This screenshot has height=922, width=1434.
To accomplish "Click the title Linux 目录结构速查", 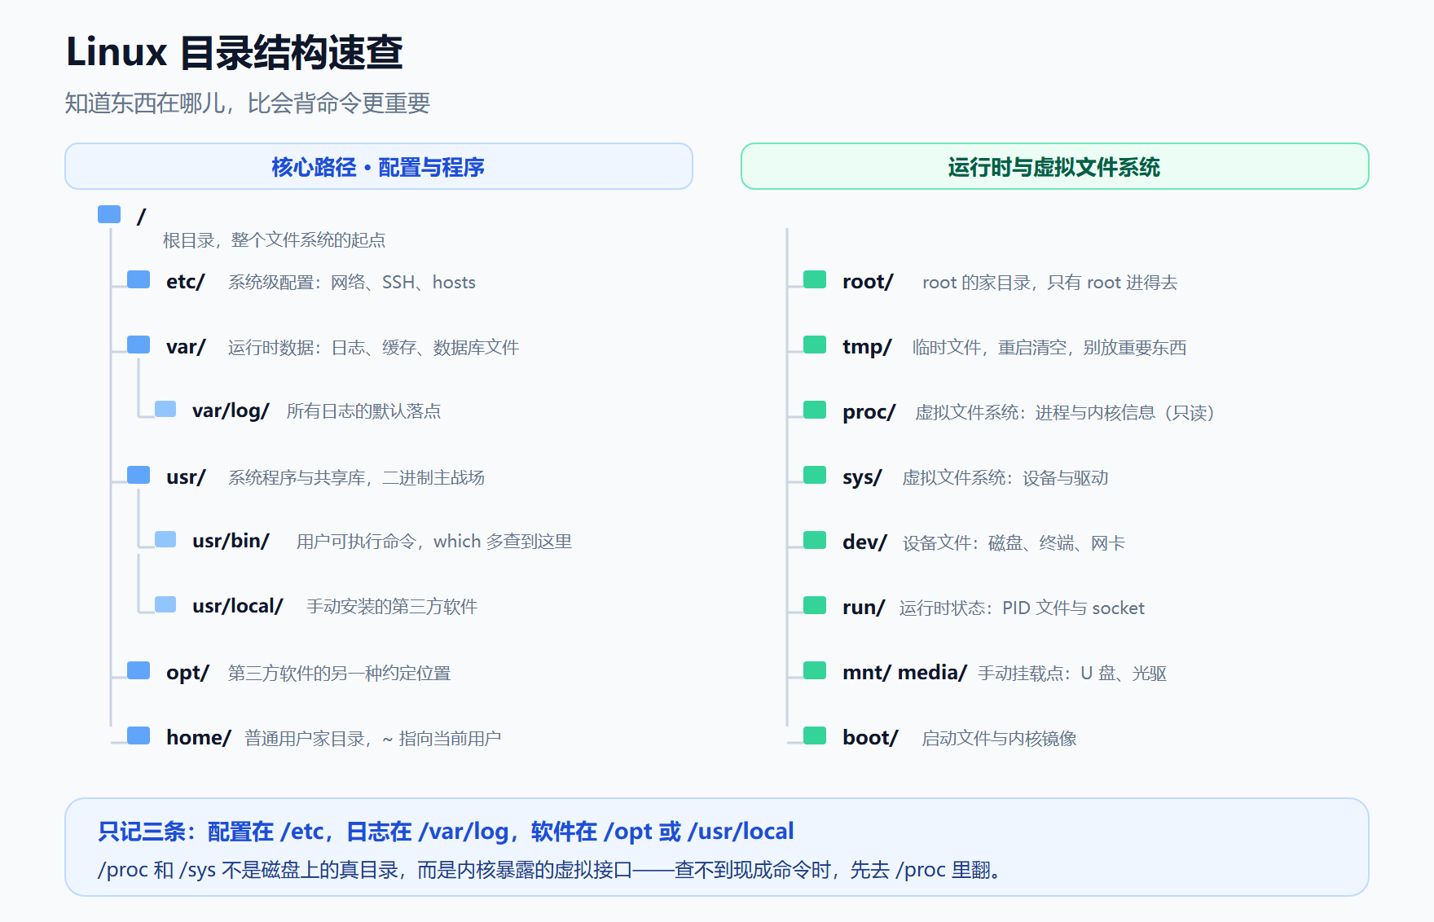I will (235, 52).
